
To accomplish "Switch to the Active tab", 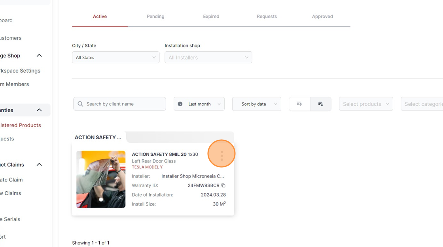I will [100, 16].
